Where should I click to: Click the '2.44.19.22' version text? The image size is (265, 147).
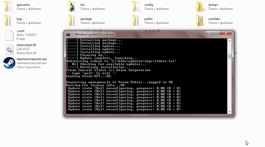coord(23,49)
